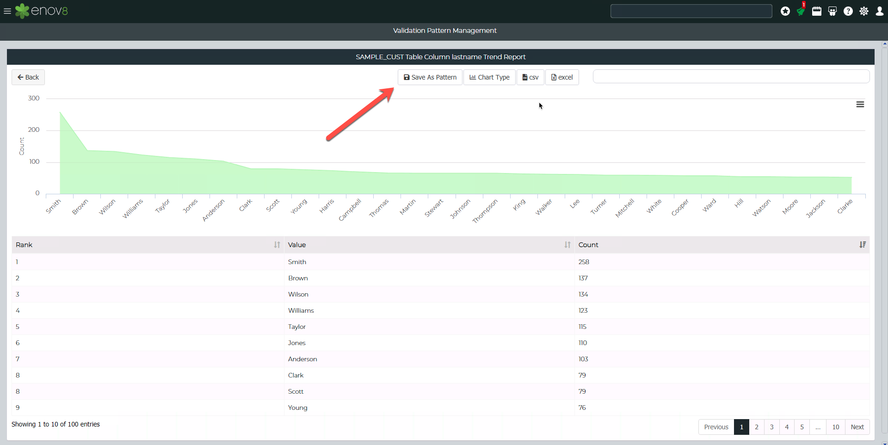The width and height of the screenshot is (888, 445).
Task: Open the hamburger main menu
Action: [x=7, y=11]
